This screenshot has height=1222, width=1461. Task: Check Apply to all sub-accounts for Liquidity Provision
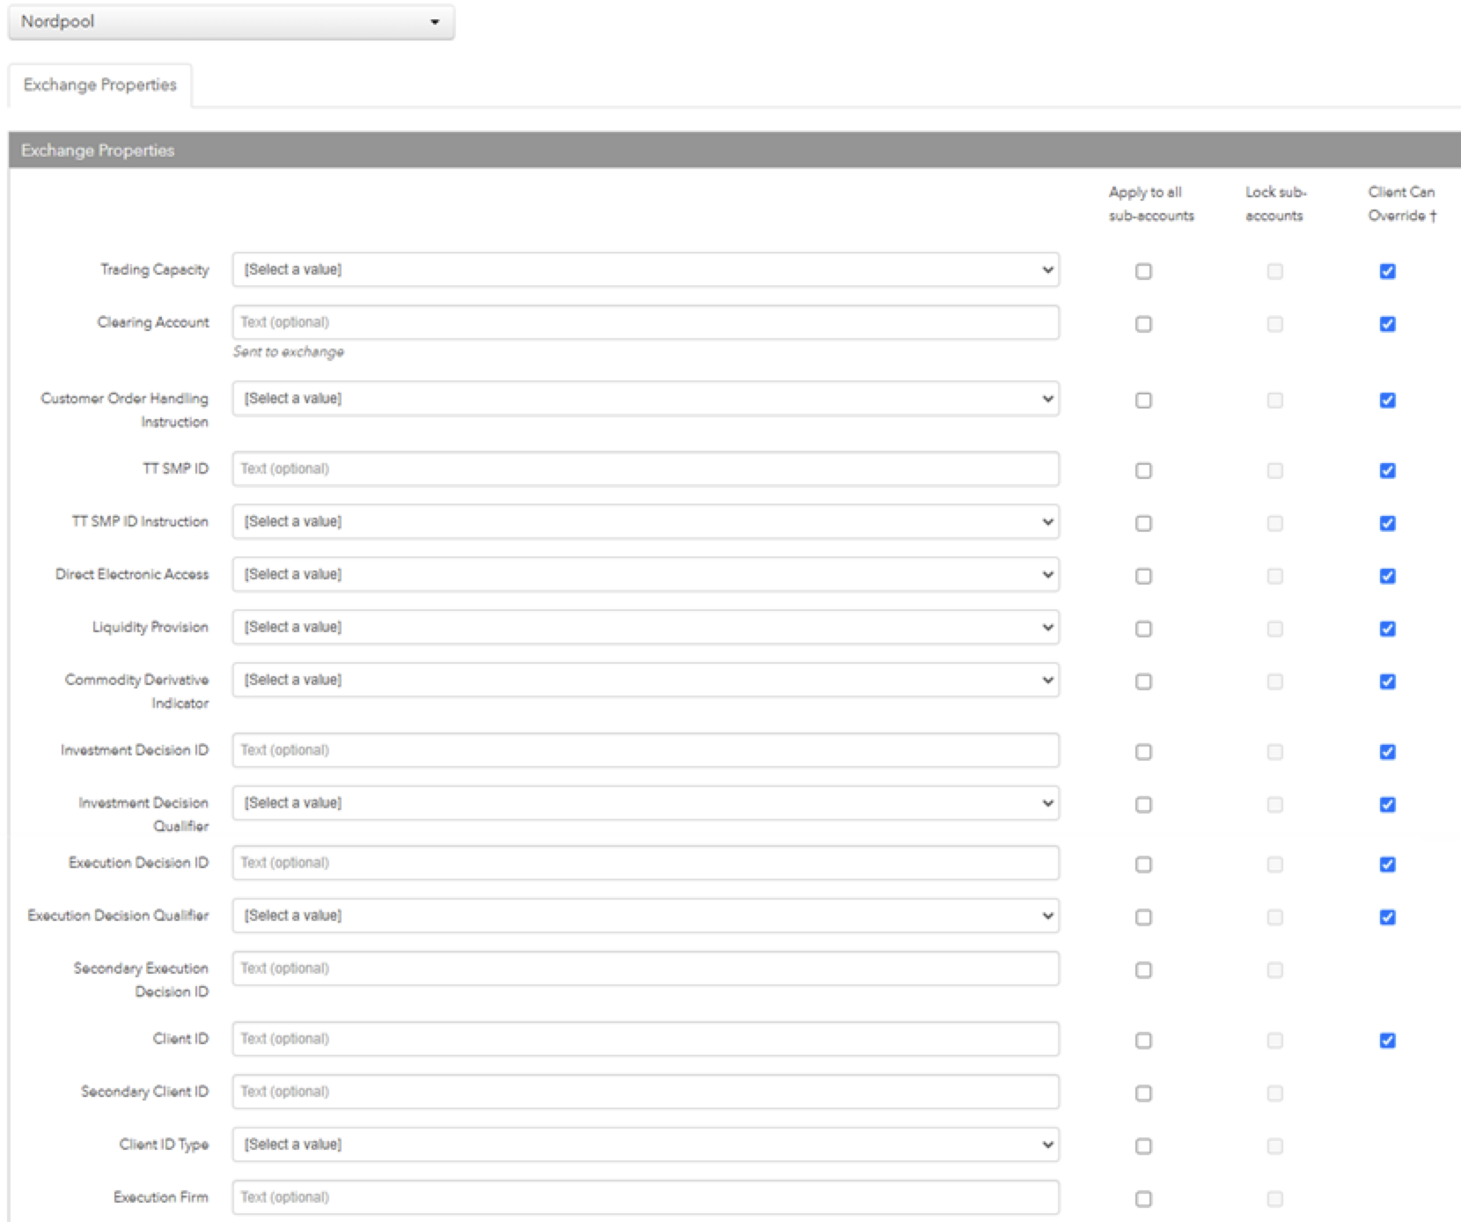1143,629
